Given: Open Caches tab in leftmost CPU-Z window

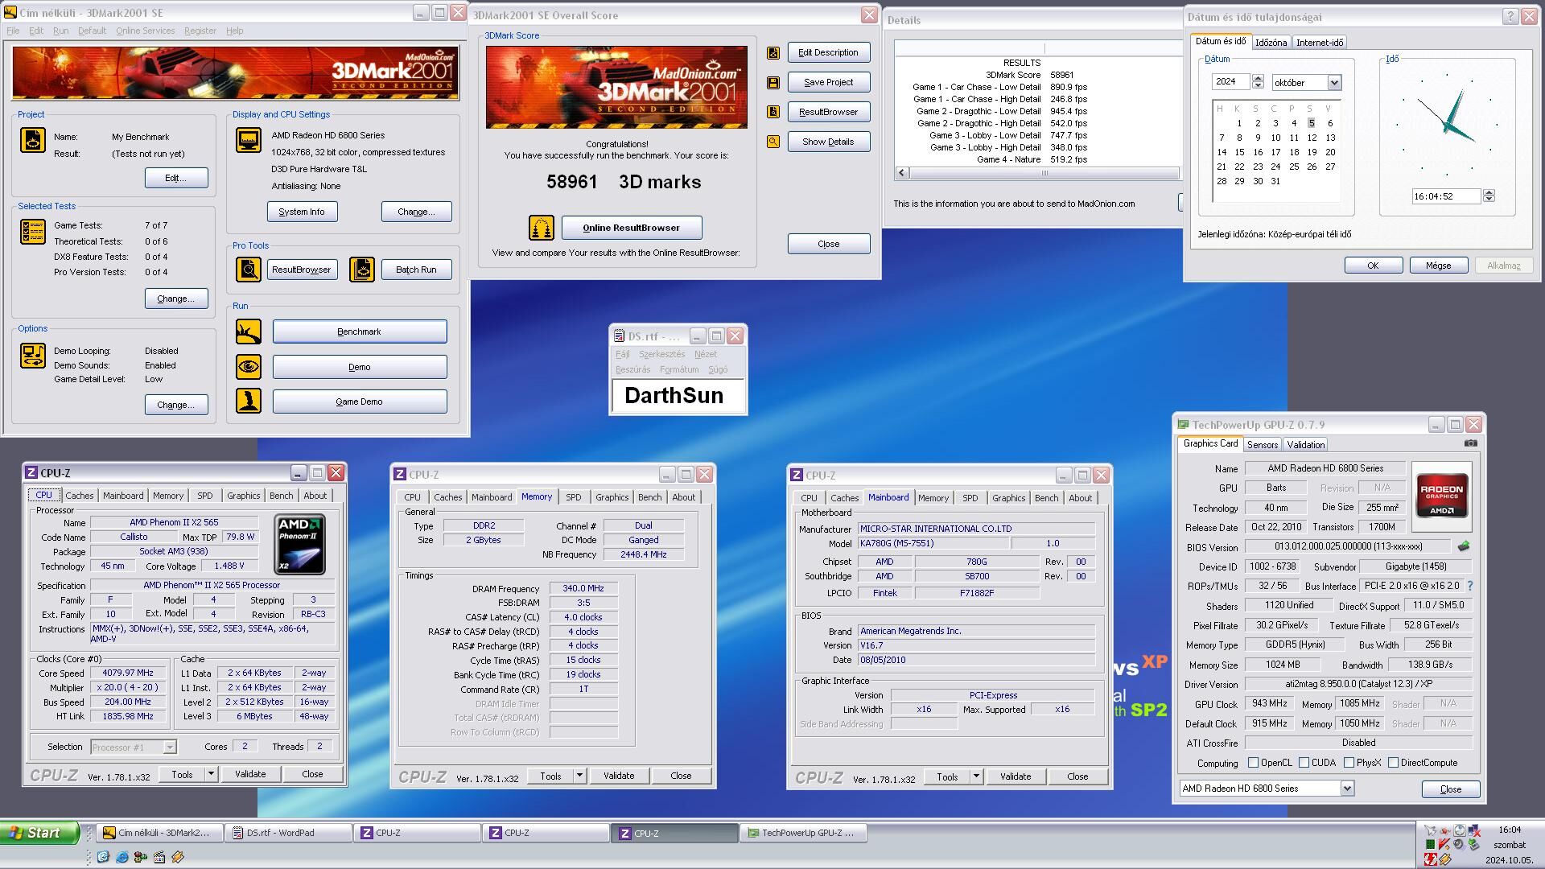Looking at the screenshot, I should 79,496.
